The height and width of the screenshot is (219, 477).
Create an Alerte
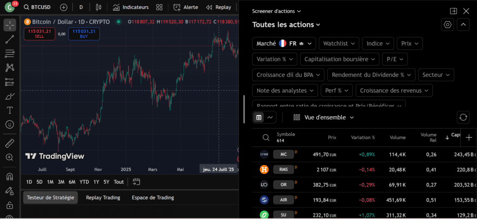185,7
